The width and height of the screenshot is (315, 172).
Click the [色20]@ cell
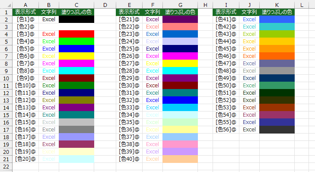coord(25,159)
